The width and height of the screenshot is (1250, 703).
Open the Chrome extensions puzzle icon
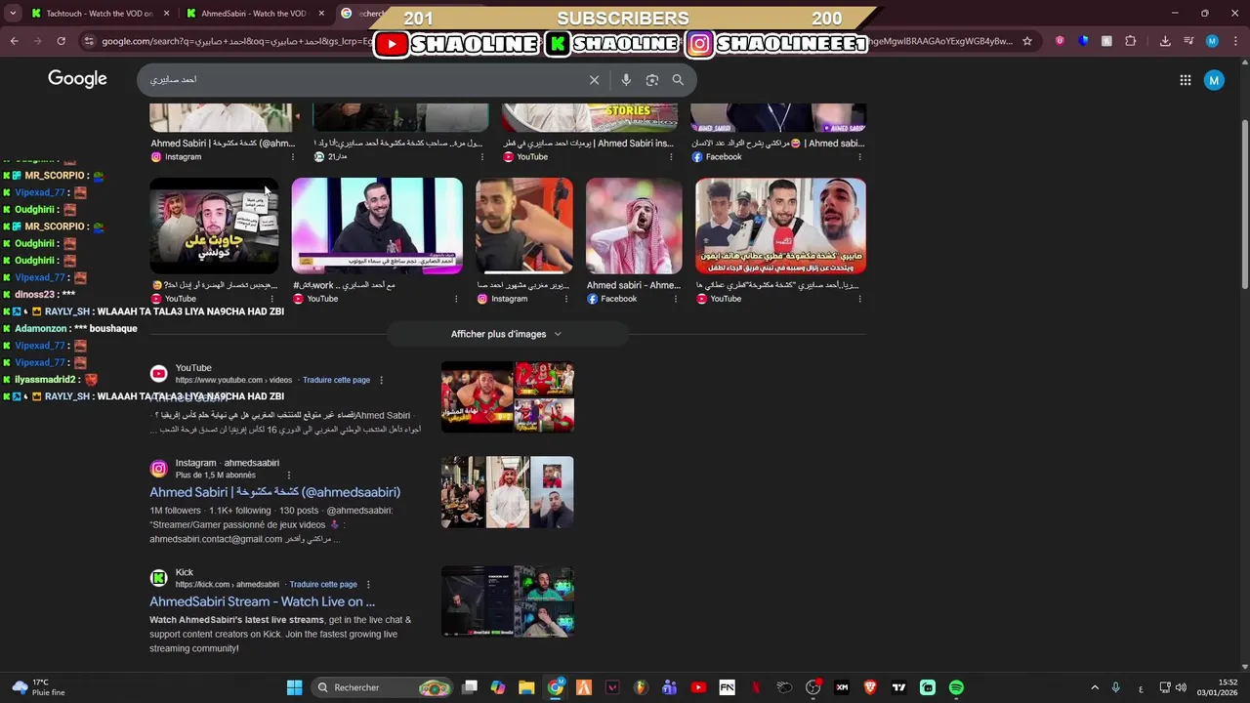tap(1130, 41)
